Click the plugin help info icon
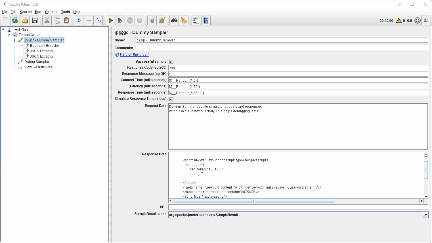 [117, 55]
